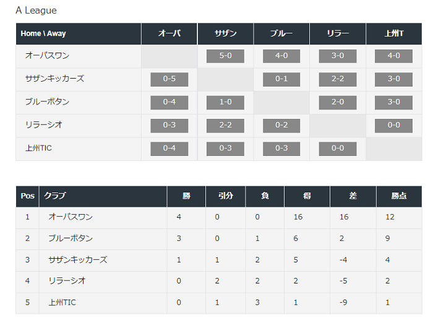
Task: Click the 勝 wins column header
Action: tap(186, 196)
